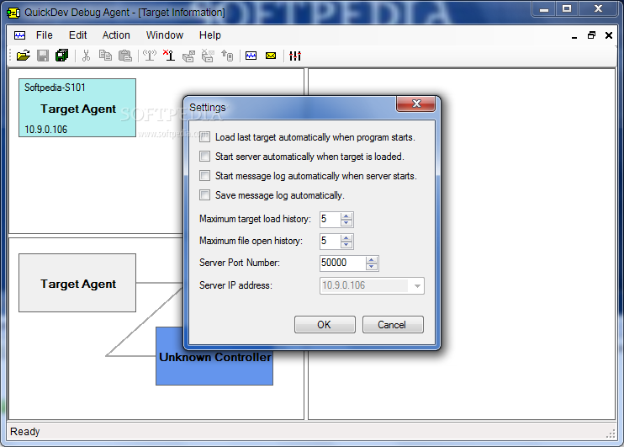Screen dimensions: 624x447
Task: Click the Ready status bar text
Action: 25,432
